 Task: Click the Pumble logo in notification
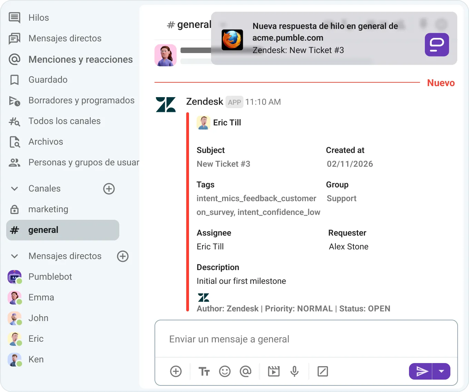click(x=437, y=45)
